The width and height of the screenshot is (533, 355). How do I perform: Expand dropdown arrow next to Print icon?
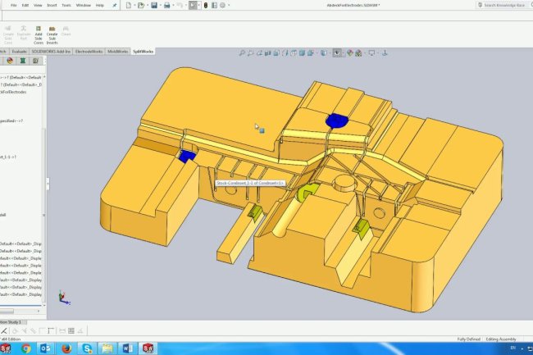click(x=173, y=5)
